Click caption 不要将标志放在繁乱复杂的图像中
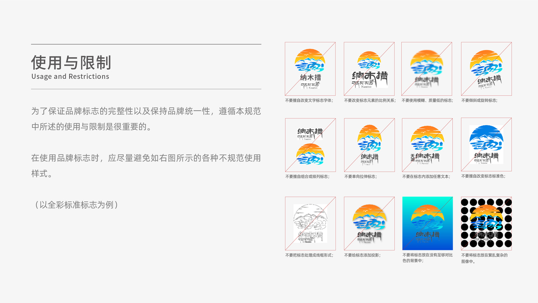Viewport: 538px width, 303px height. (x=484, y=259)
